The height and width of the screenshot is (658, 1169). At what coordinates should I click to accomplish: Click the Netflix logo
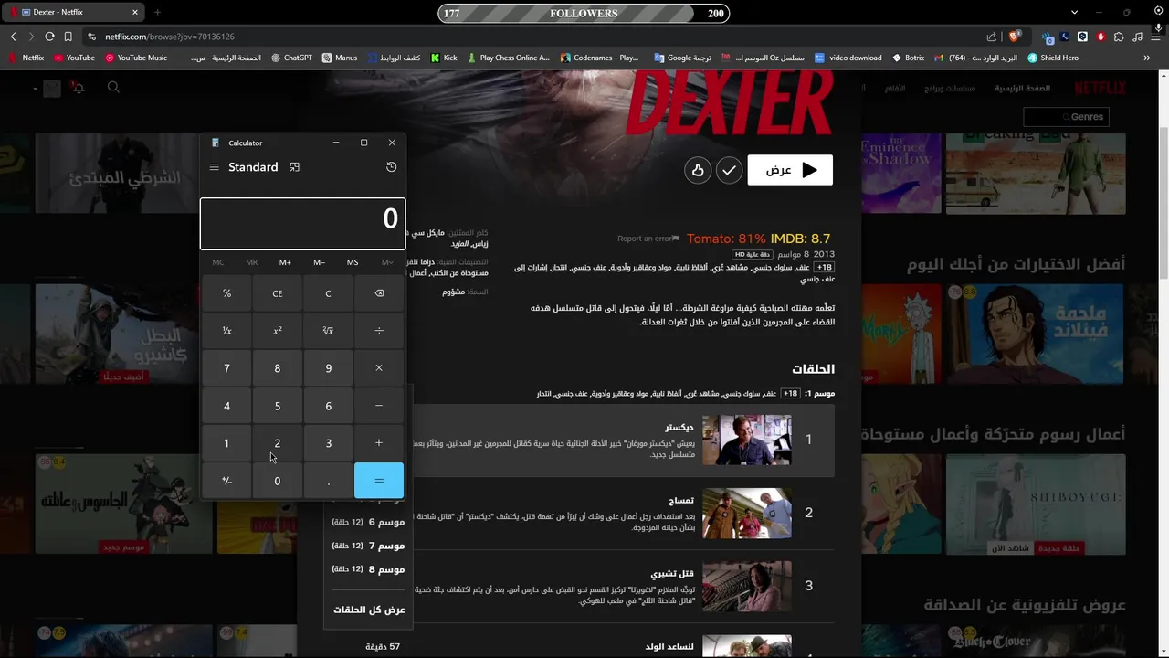coord(1100,89)
